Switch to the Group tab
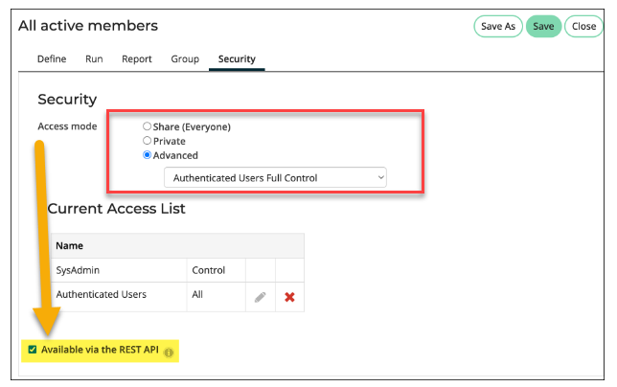Viewport: 617px width, 387px height. pos(185,59)
